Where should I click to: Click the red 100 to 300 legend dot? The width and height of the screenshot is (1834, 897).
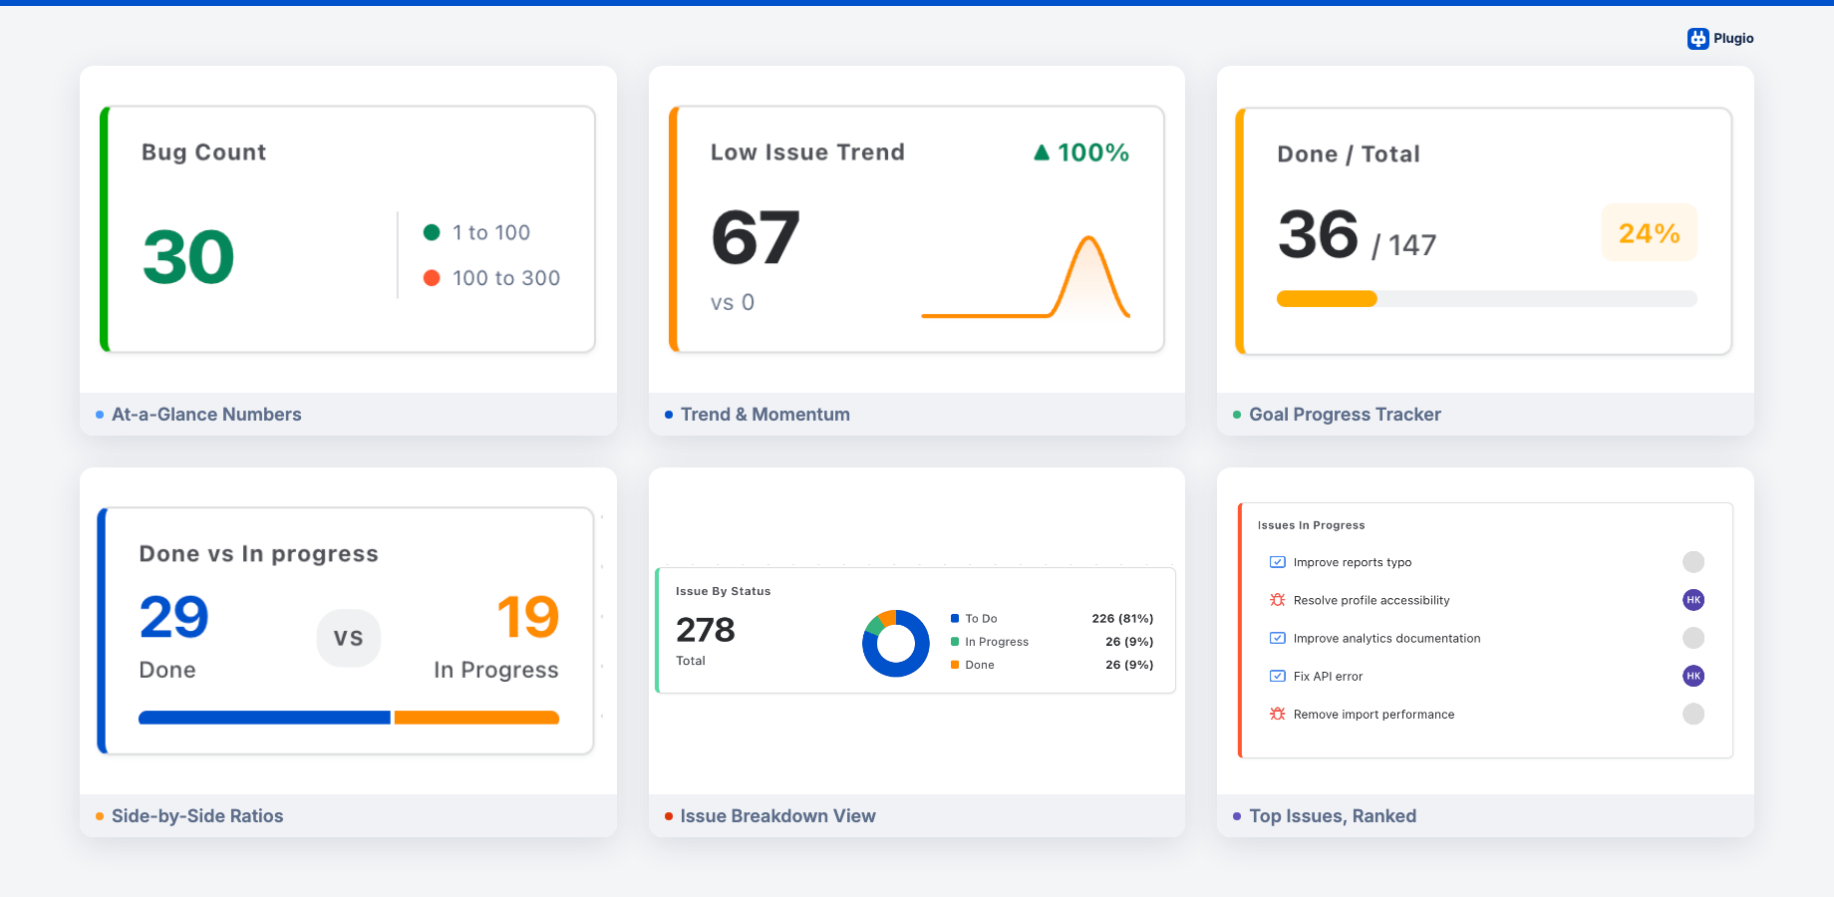coord(432,278)
